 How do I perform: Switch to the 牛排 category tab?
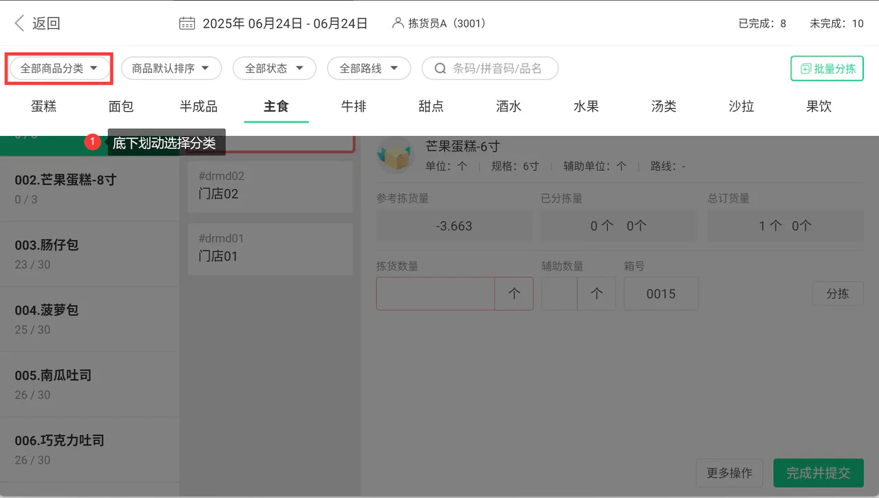pos(354,106)
